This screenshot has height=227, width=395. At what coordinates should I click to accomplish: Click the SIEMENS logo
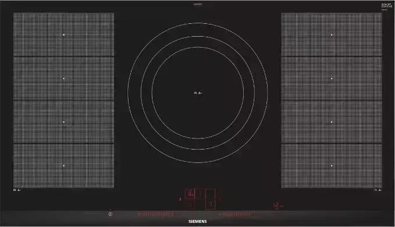198,221
